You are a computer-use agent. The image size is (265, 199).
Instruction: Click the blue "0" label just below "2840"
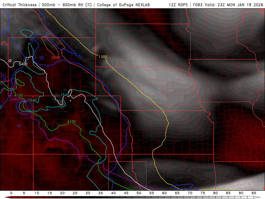click(48, 66)
